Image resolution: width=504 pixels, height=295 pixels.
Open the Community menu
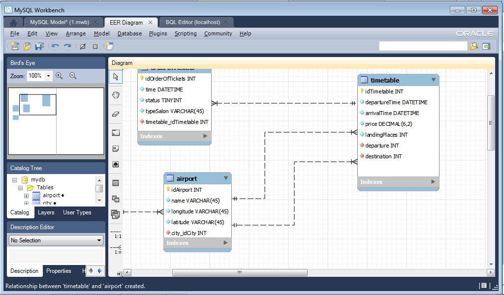pyautogui.click(x=218, y=33)
